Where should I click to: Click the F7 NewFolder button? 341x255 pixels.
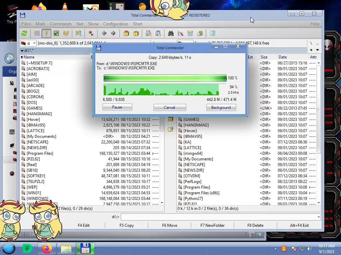[212, 225]
